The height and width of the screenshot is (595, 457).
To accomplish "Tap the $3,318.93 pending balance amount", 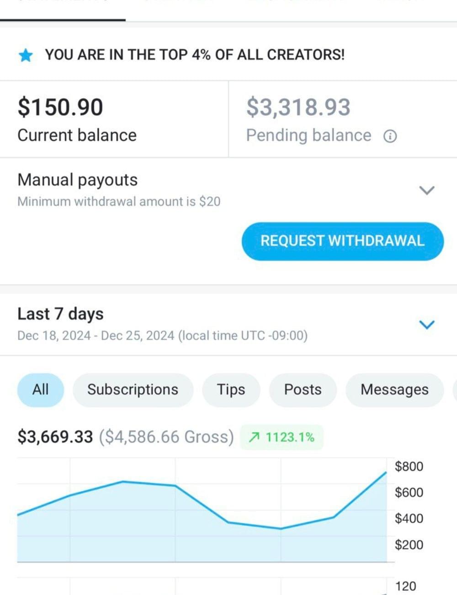I will point(298,107).
